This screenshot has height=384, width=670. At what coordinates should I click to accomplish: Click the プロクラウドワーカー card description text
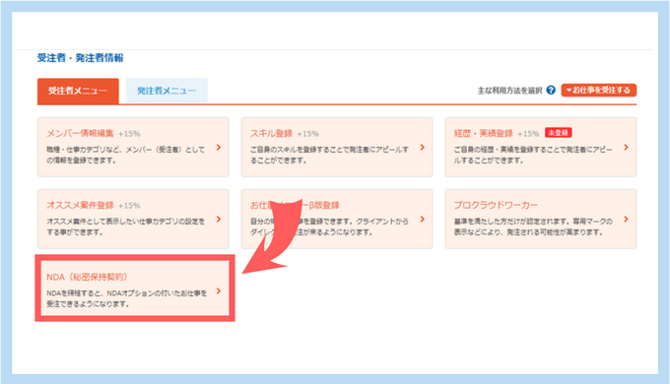533,226
